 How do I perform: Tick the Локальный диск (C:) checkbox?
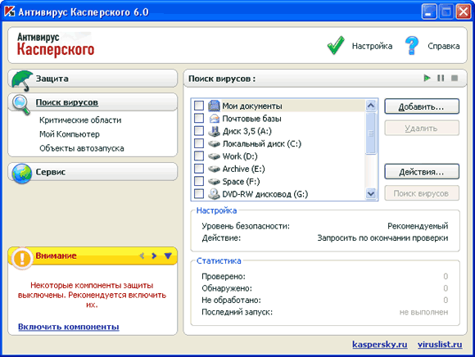pos(199,143)
